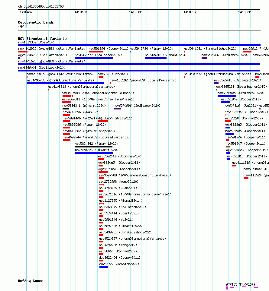Open nsv6073164 (Wu2021) label
This screenshot has width=269, height=291.
tap(241, 106)
